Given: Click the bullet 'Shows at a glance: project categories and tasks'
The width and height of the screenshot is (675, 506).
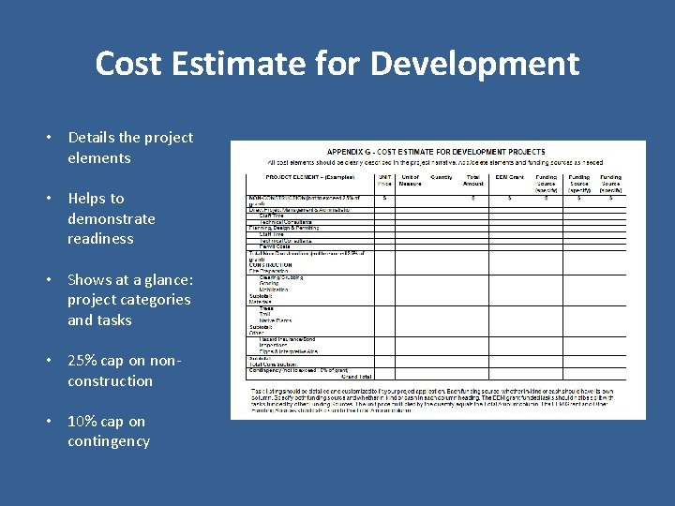Looking at the screenshot, I should pyautogui.click(x=130, y=300).
